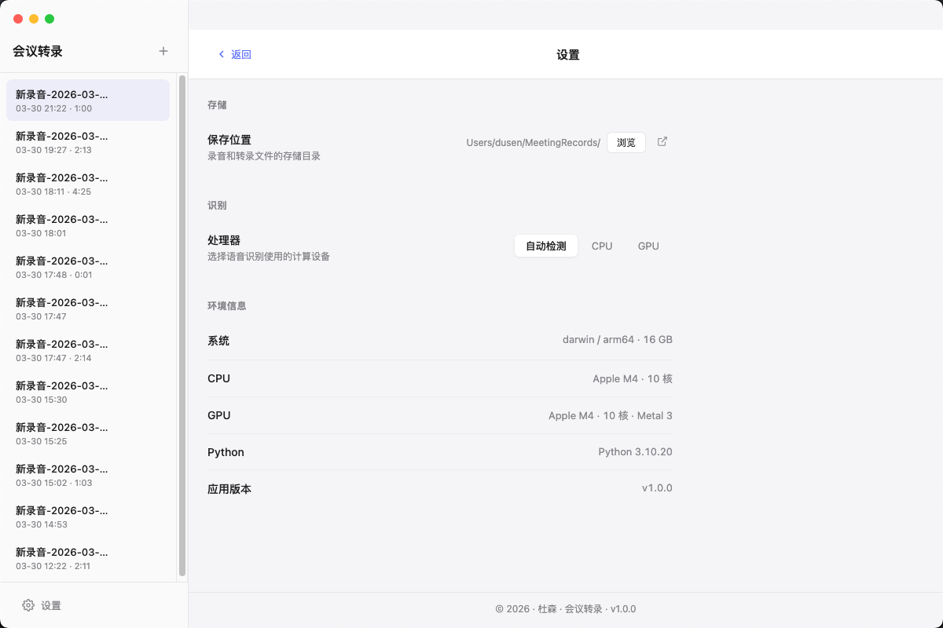Click the save location path text
Image resolution: width=943 pixels, height=628 pixels.
(533, 142)
